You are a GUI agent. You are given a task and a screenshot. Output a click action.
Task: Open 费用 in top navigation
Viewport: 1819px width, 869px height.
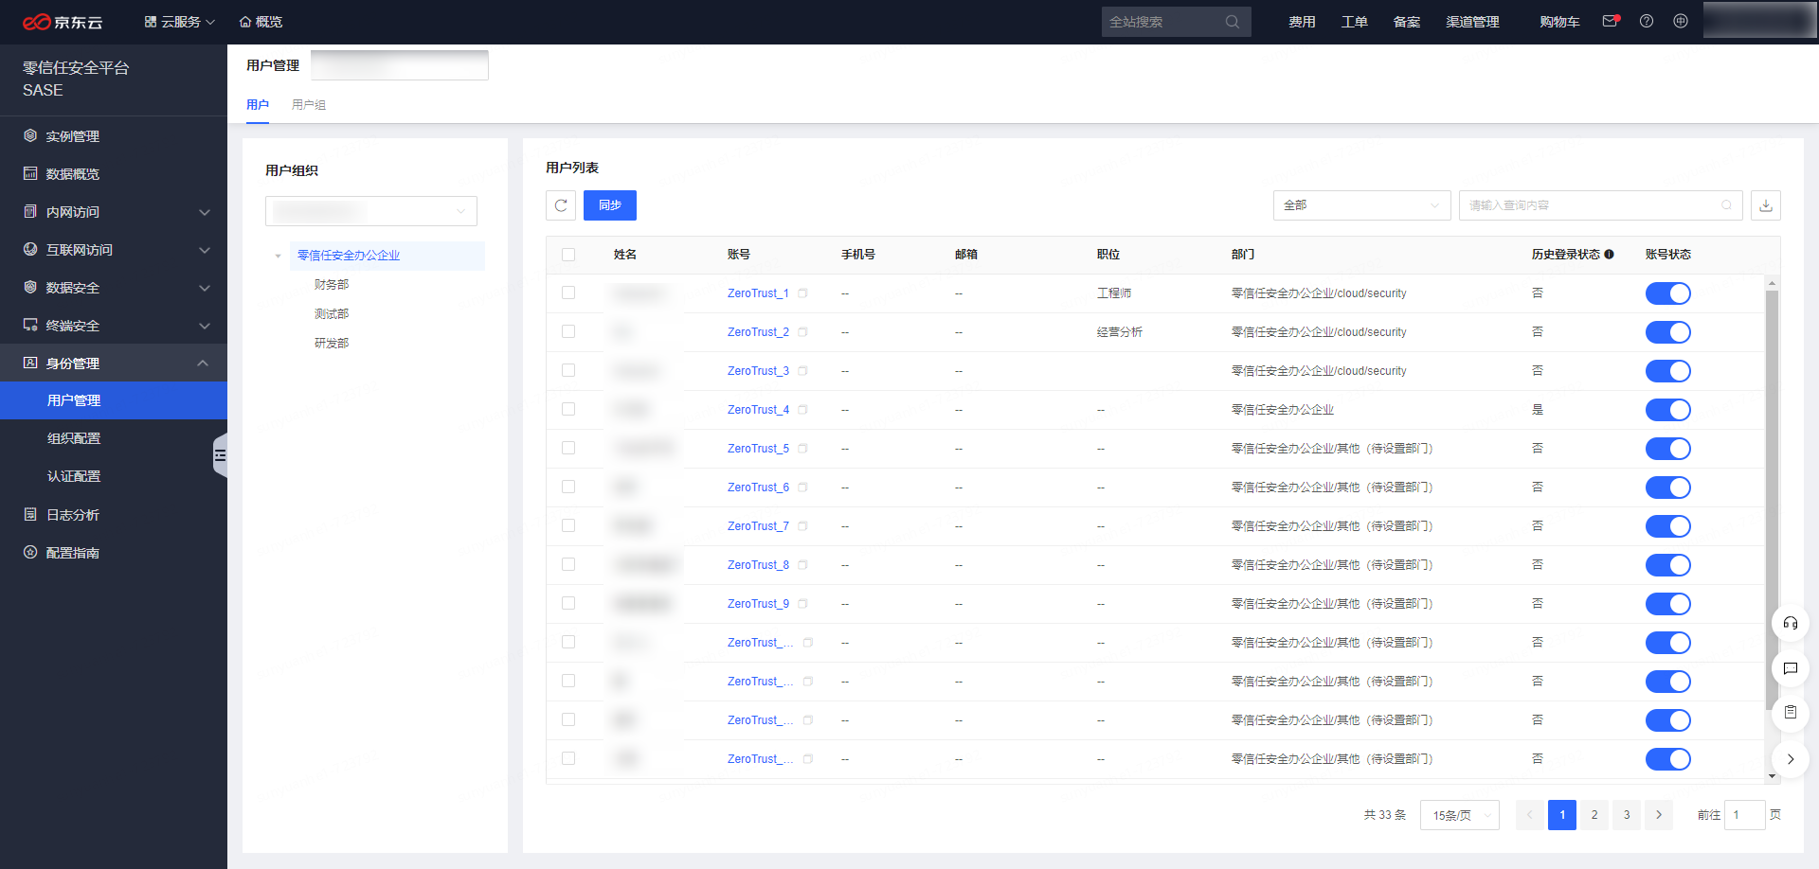1302,22
